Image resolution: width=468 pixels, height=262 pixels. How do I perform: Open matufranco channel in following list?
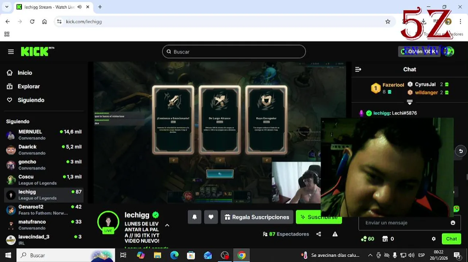[x=44, y=225]
